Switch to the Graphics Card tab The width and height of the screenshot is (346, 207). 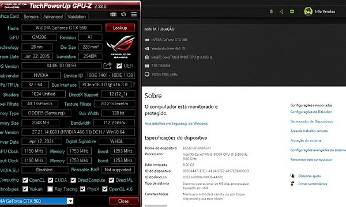click(x=10, y=16)
